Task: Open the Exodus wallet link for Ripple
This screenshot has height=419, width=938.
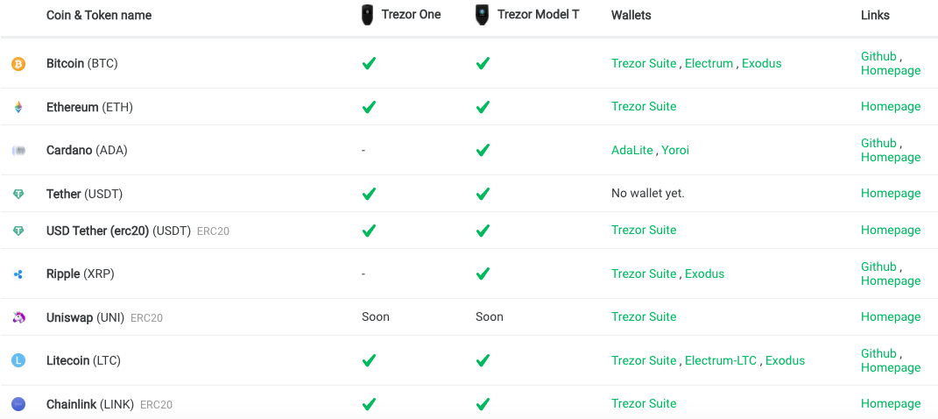Action: tap(704, 273)
